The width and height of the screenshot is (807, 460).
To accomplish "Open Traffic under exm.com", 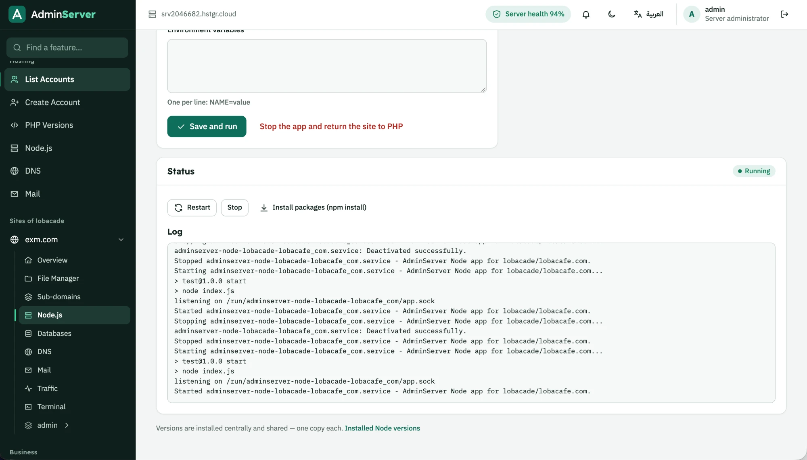I will 75,389.
